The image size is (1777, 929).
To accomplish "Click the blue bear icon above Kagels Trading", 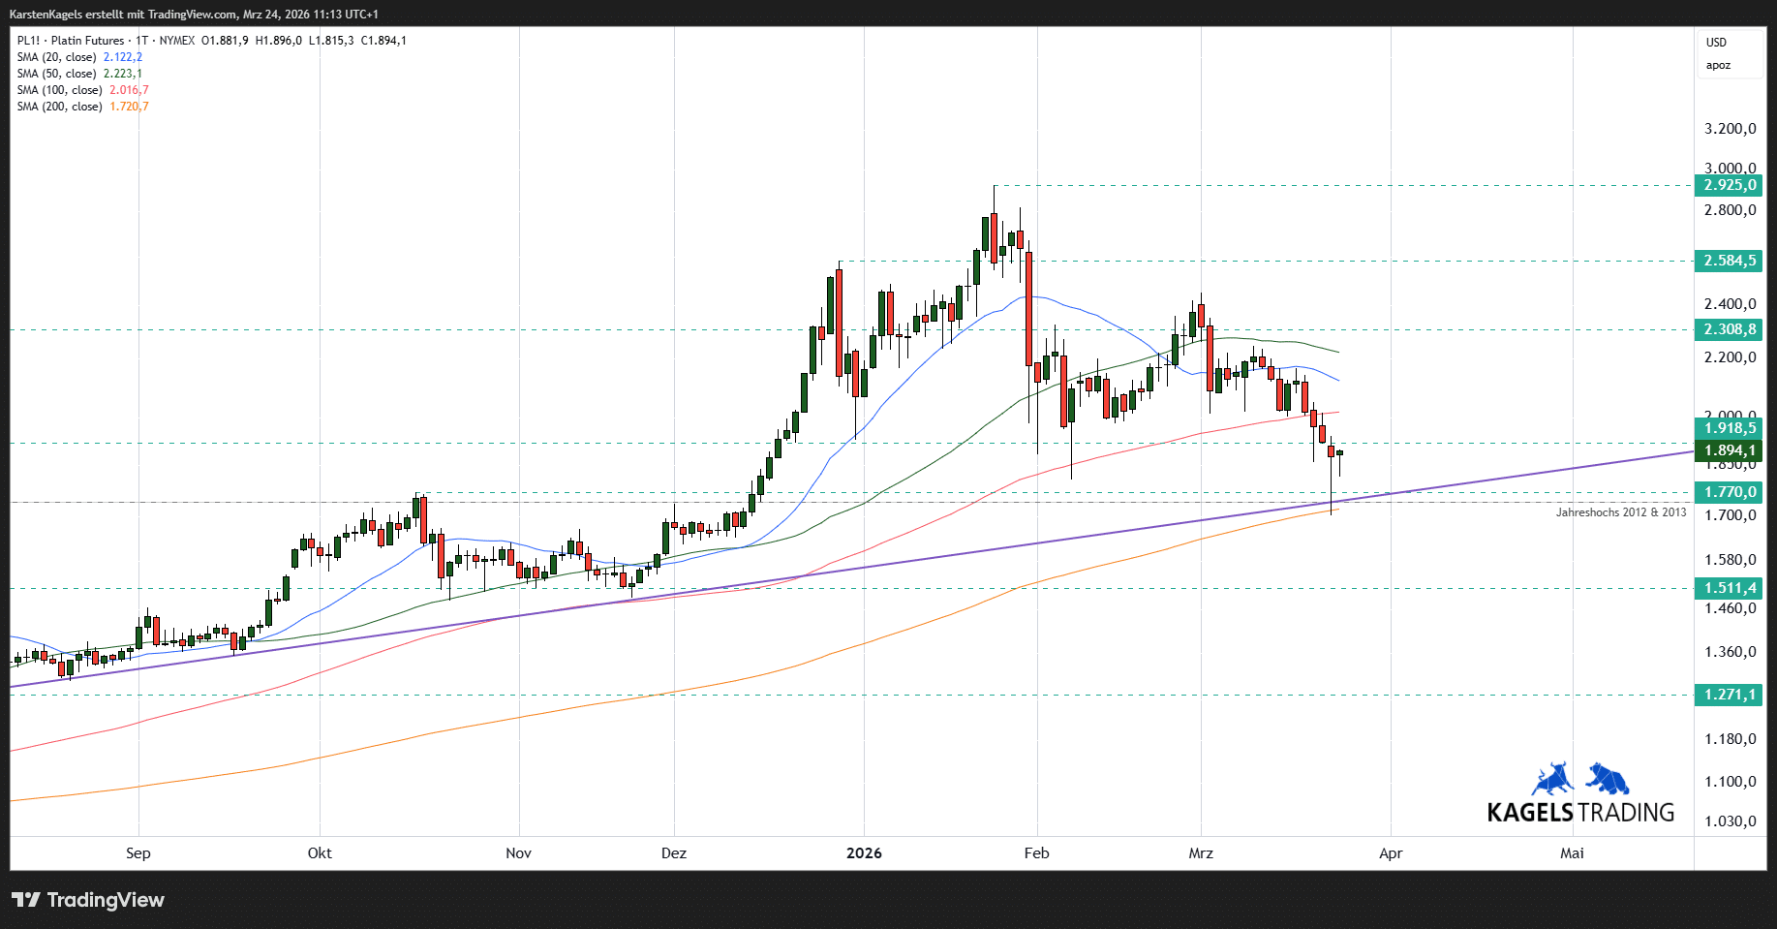I will pos(1608,779).
